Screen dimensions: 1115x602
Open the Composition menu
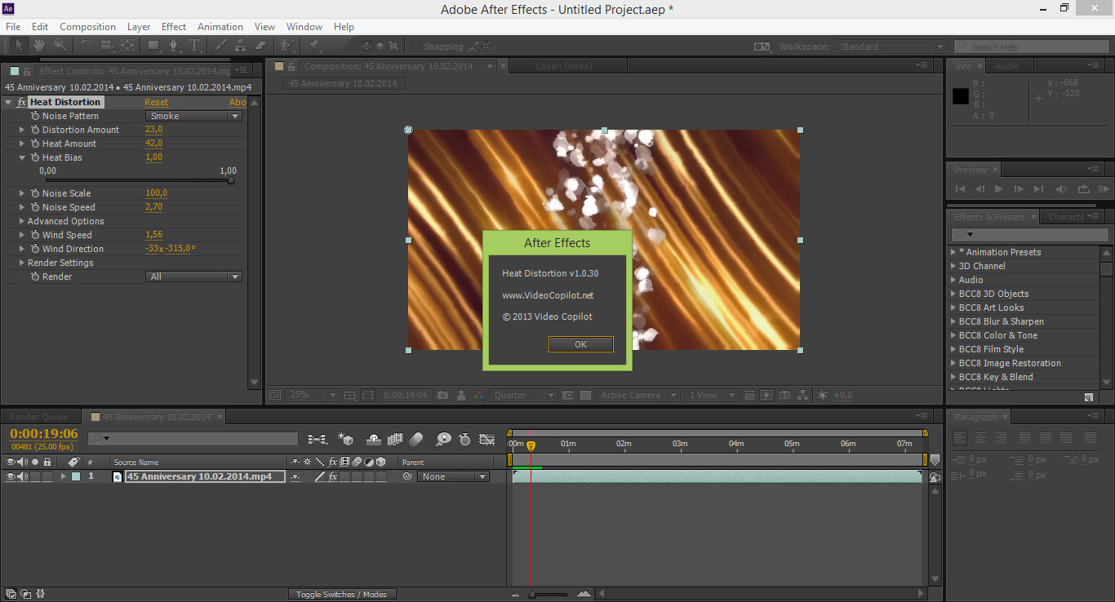[x=87, y=27]
